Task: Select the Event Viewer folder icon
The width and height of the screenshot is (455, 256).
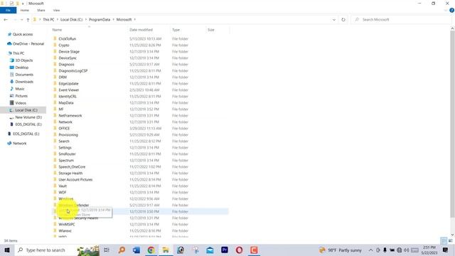Action: pyautogui.click(x=55, y=90)
